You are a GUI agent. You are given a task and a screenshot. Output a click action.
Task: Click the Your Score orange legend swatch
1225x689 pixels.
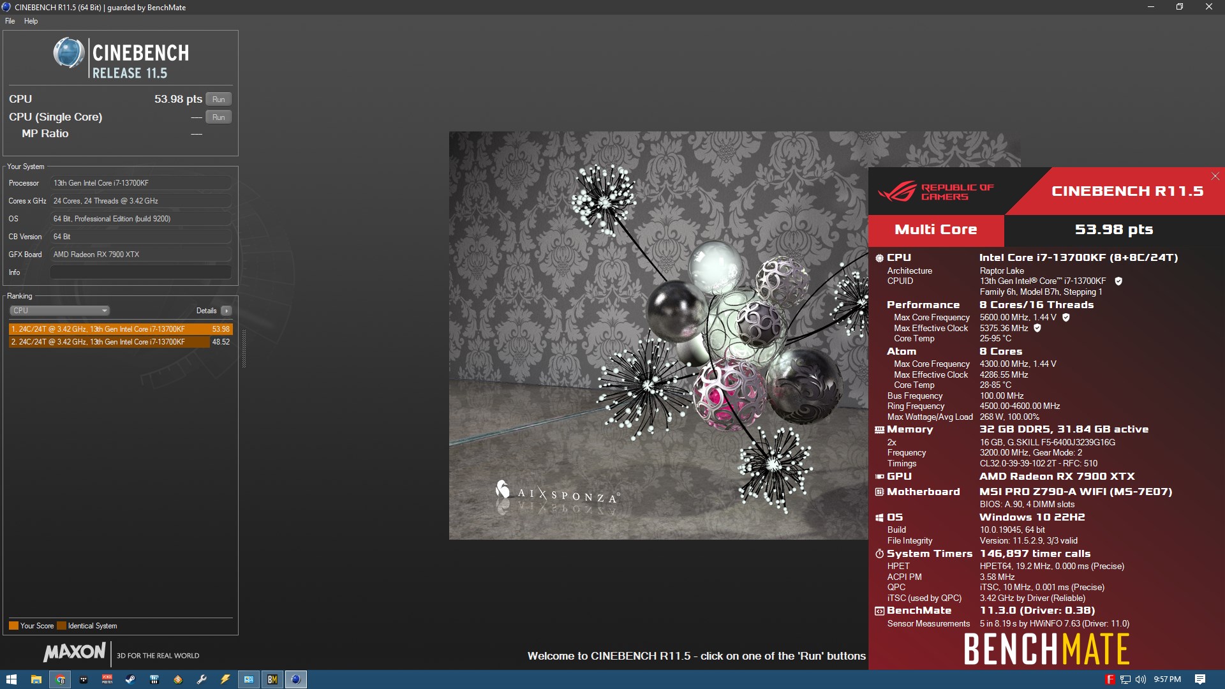[13, 626]
